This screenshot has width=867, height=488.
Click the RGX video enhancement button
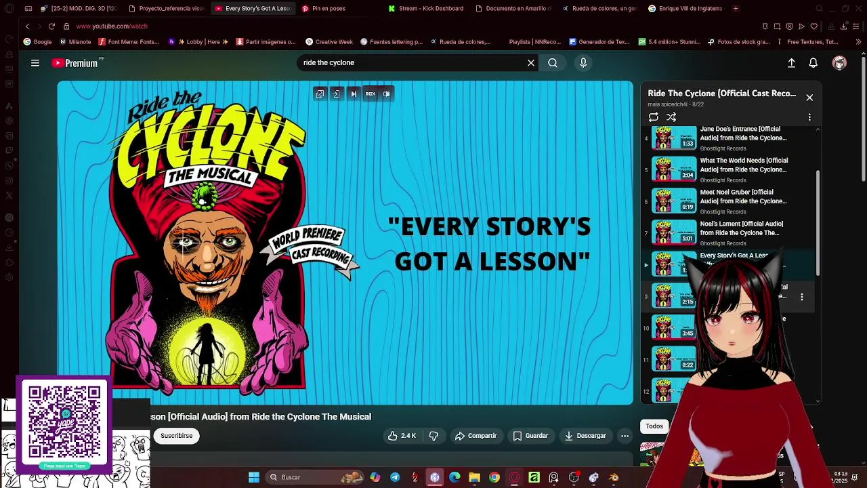tap(370, 94)
